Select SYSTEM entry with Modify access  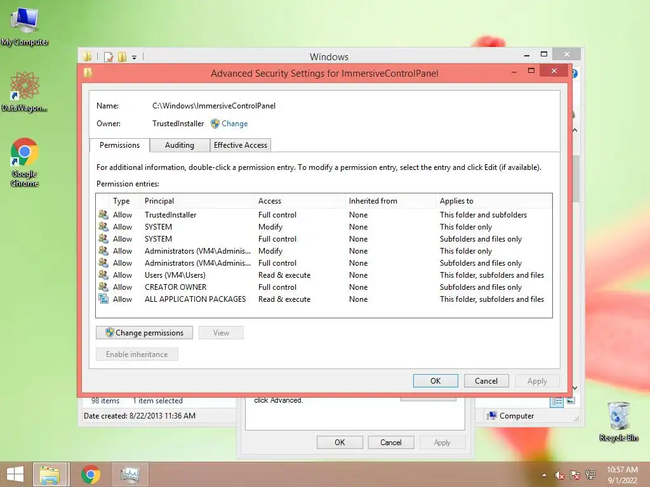(324, 227)
